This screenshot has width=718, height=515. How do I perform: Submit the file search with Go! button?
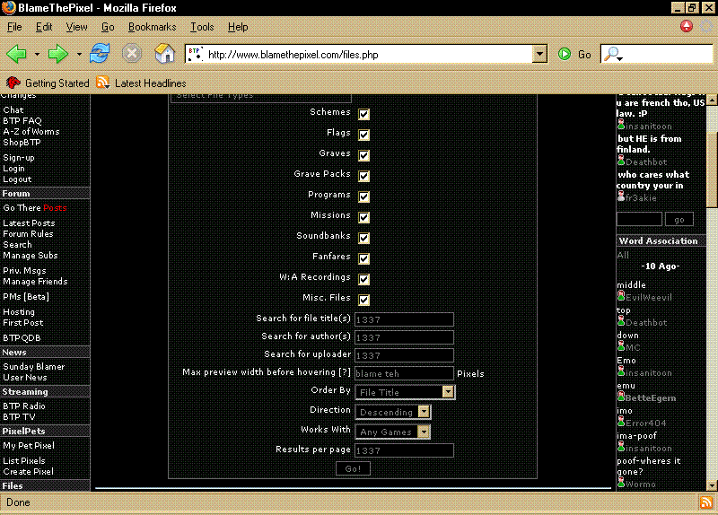click(x=353, y=468)
